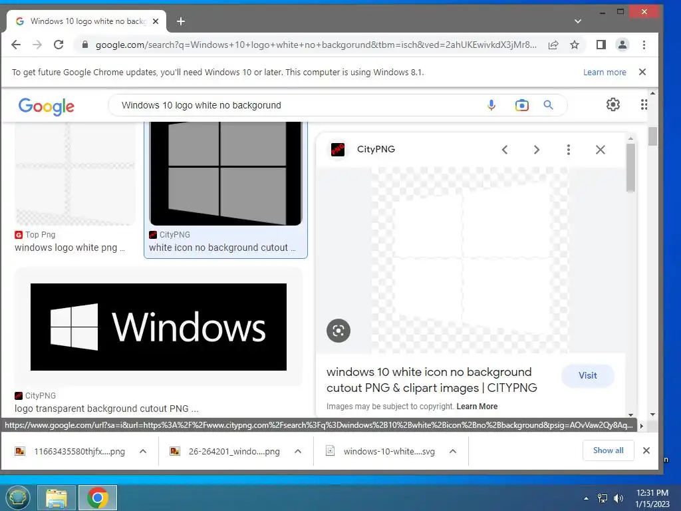Screen dimensions: 681x511
Task: View site information padlock icon
Action: pos(85,45)
